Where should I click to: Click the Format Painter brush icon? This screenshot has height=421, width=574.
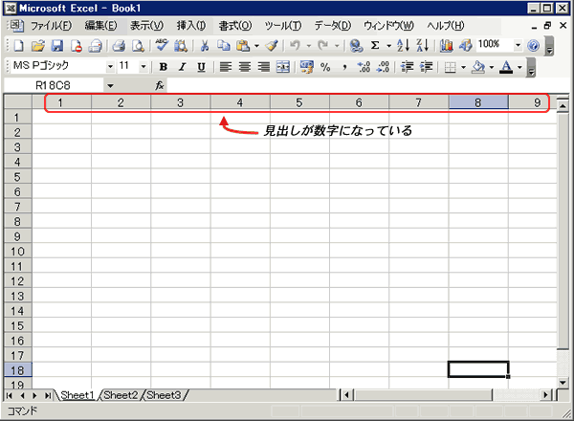point(272,45)
